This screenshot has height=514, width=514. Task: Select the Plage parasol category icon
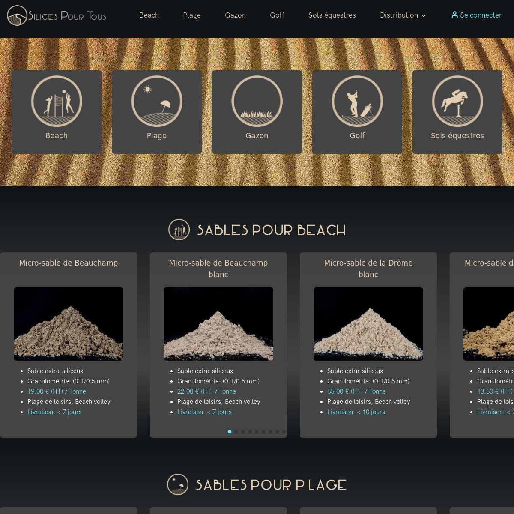coord(157,101)
